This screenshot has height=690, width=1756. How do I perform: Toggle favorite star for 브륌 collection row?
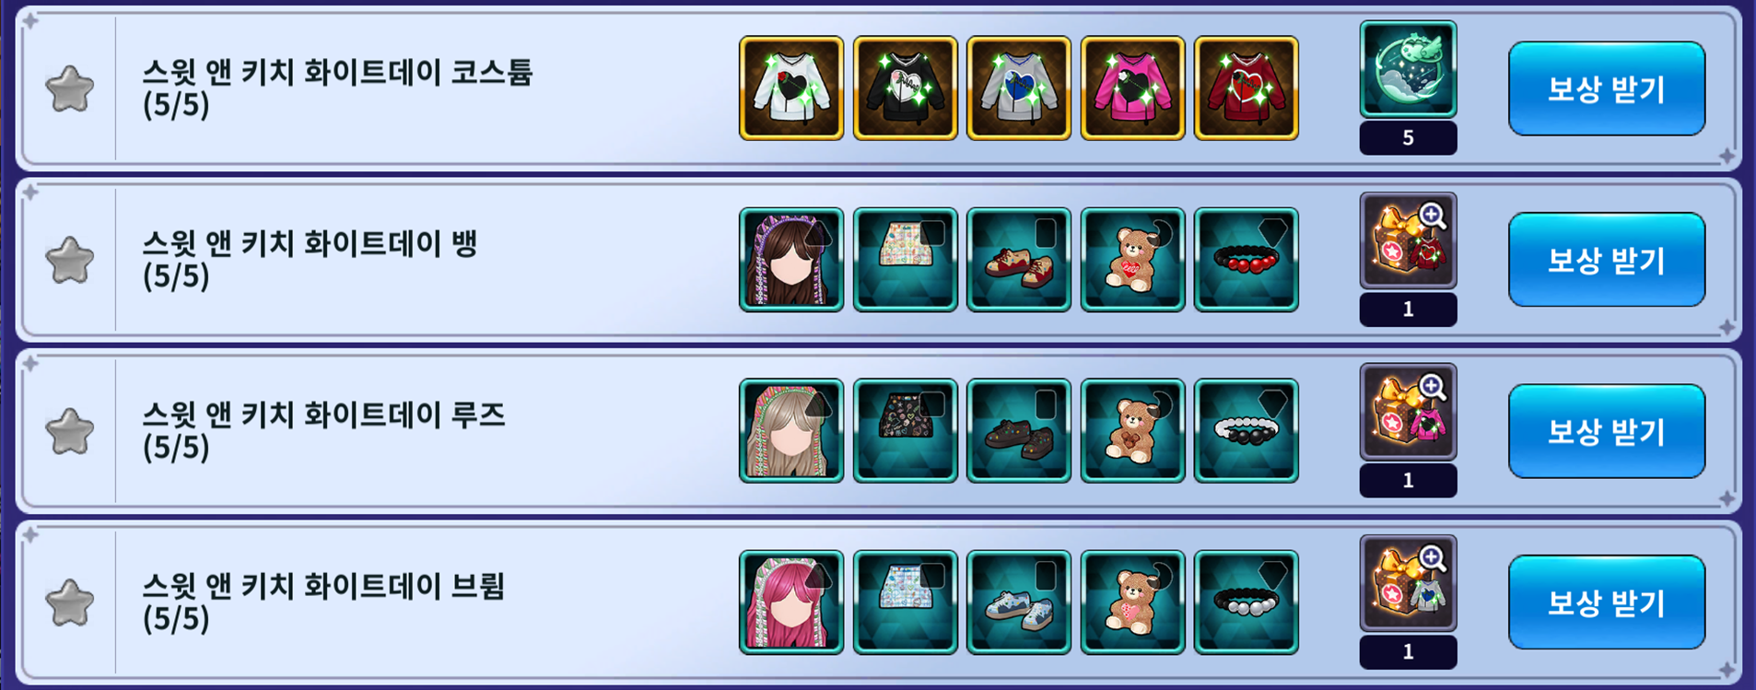tap(70, 603)
